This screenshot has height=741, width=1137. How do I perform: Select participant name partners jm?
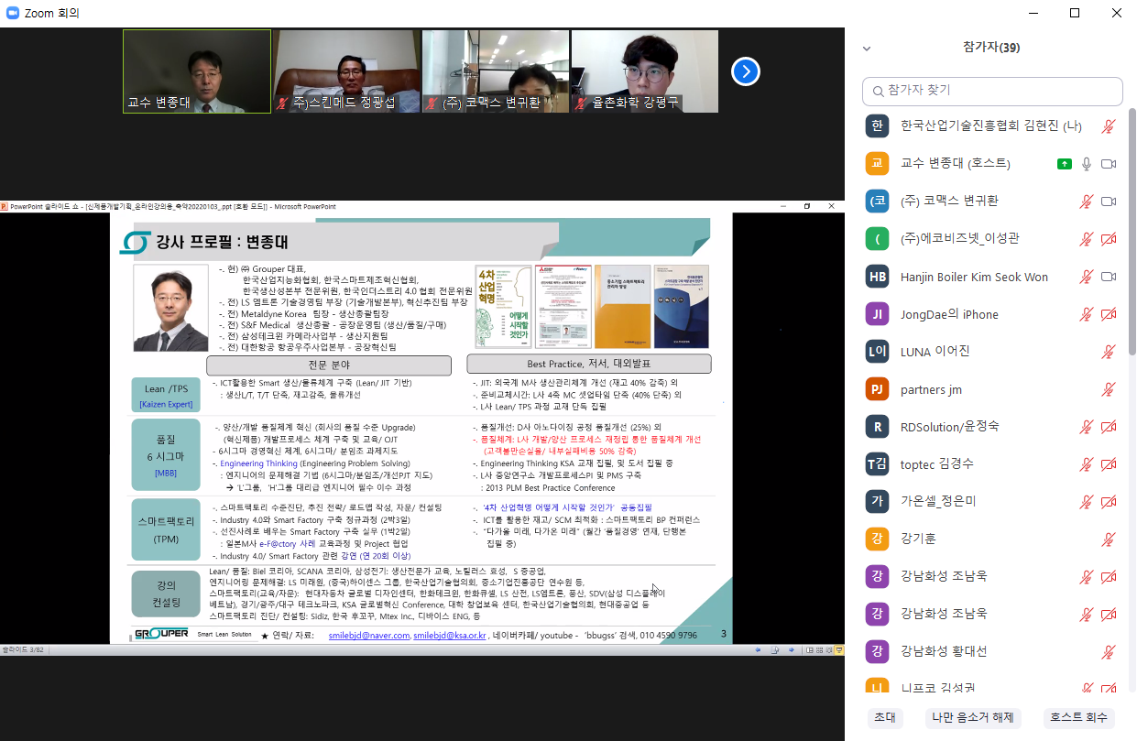[x=931, y=389]
